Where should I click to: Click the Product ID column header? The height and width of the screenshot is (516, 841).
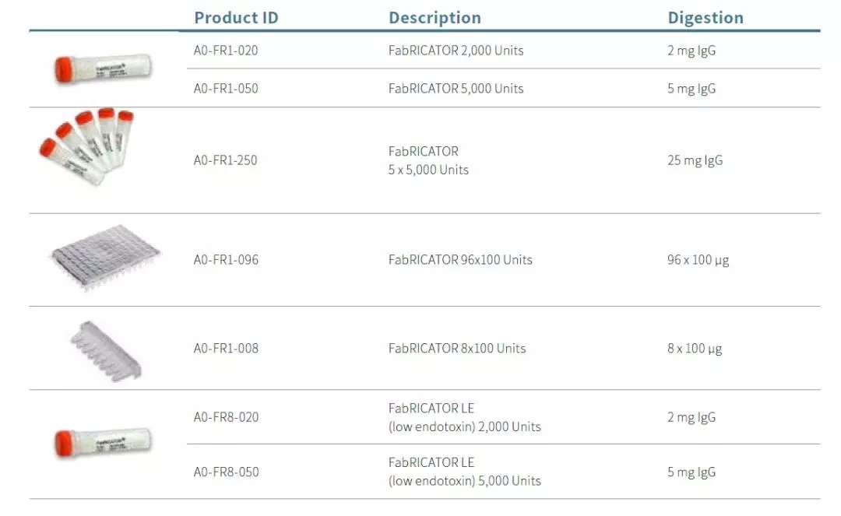tap(236, 17)
